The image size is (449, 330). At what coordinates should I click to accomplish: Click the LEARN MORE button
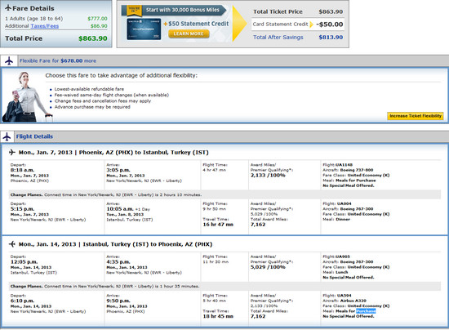[x=189, y=33]
